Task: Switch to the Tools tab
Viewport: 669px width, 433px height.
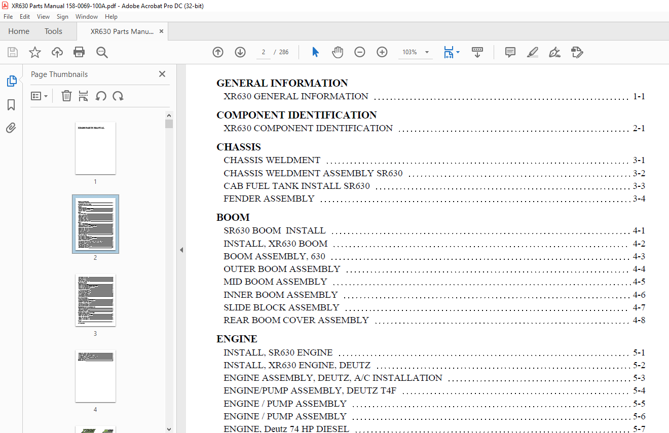Action: [x=53, y=31]
